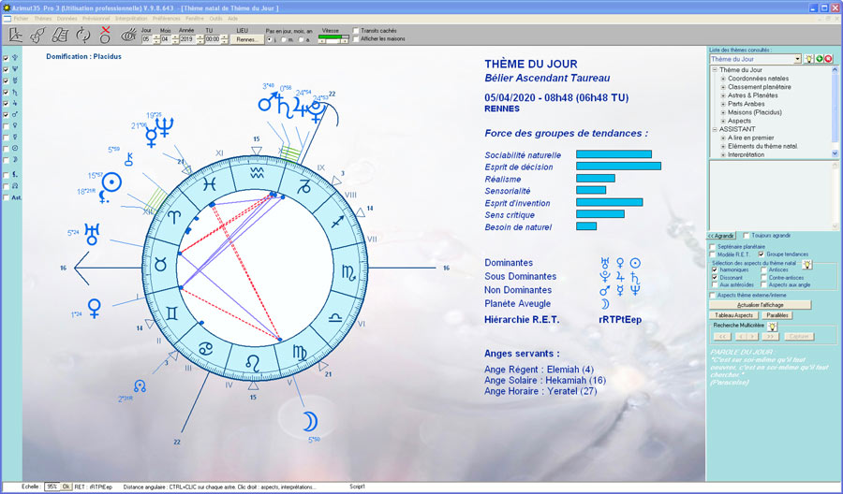Click the circular arrows refresh toolbar icon
Image resolution: width=843 pixels, height=494 pixels.
tap(82, 36)
